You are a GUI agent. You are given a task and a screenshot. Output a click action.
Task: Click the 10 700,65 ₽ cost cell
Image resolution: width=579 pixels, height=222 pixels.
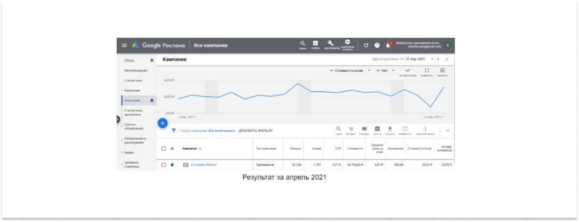pyautogui.click(x=355, y=165)
